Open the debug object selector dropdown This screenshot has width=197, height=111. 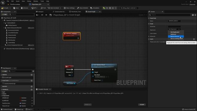[x=129, y=8]
